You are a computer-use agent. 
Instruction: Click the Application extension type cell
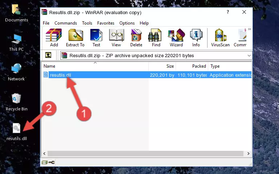(230, 75)
